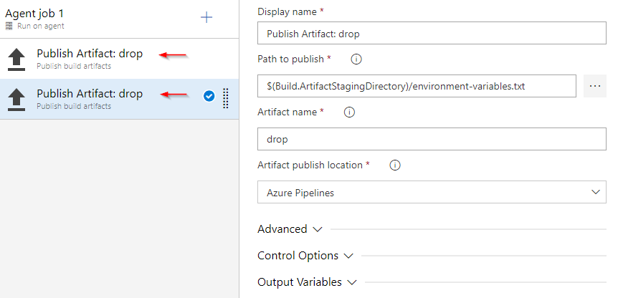The height and width of the screenshot is (298, 618).
Task: Click drag handle dots on selected task
Action: [226, 98]
